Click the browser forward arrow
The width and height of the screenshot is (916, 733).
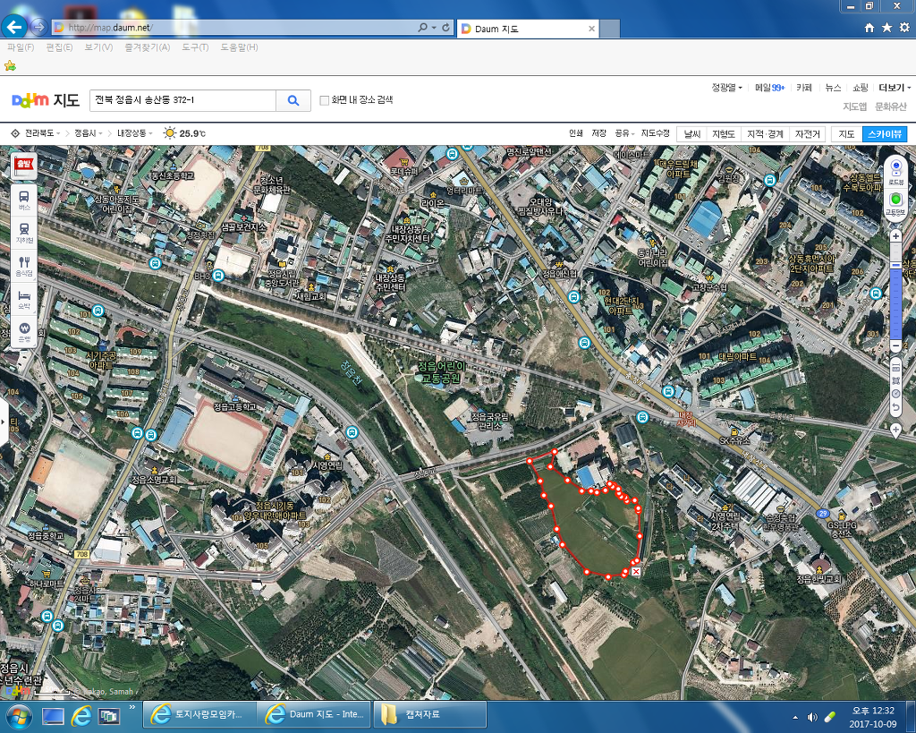click(x=39, y=27)
